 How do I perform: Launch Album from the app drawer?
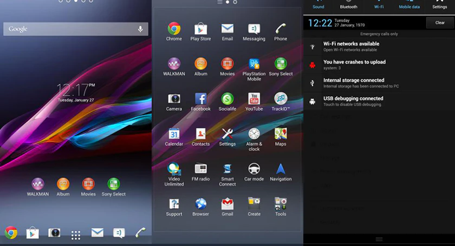point(200,67)
